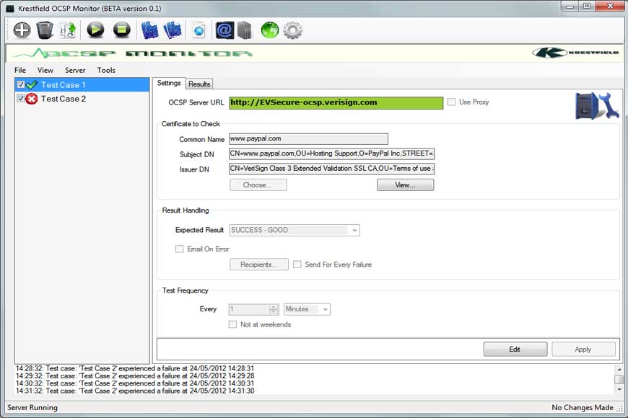The height and width of the screenshot is (418, 628).
Task: Enable the Not at weekends checkbox
Action: click(232, 324)
